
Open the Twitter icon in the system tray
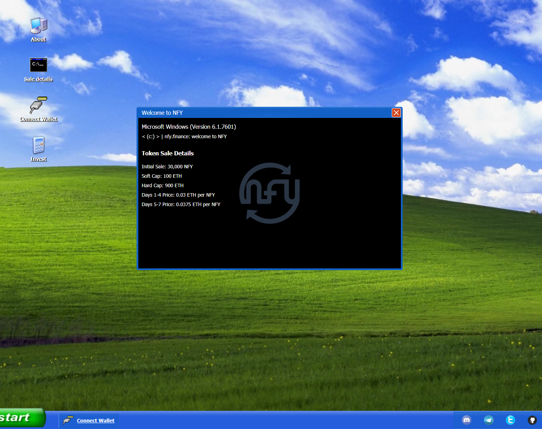pyautogui.click(x=510, y=420)
